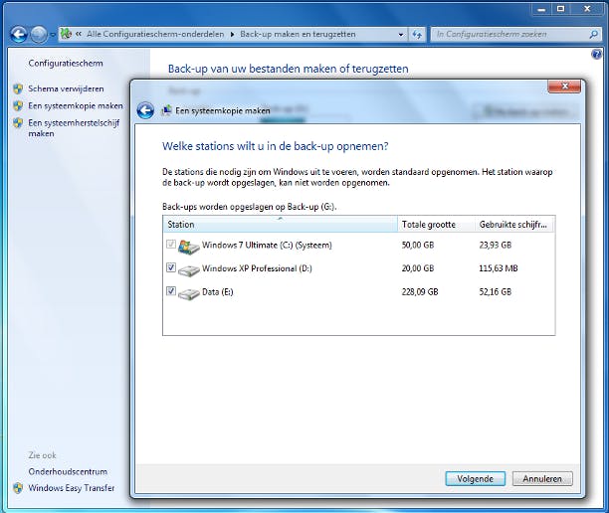Viewport: 609px width, 513px height.
Task: Click the '20,00 GB' total size cell
Action: (418, 268)
